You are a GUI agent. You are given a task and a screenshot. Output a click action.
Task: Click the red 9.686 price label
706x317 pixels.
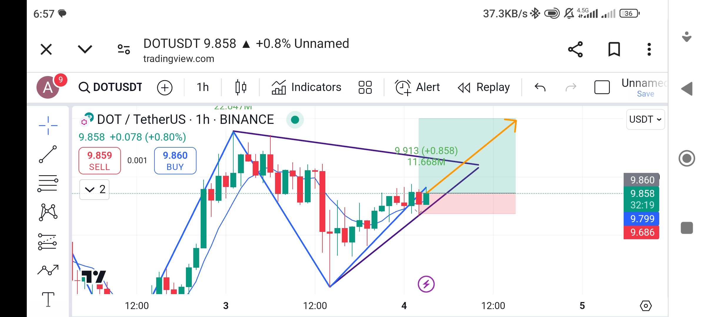click(x=641, y=232)
